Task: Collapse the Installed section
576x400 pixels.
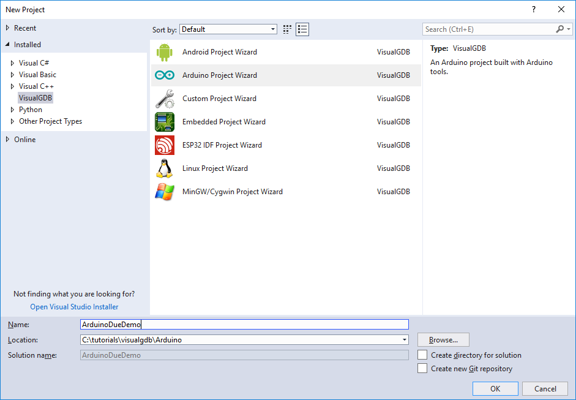Action: [x=7, y=45]
